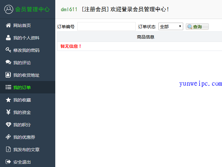The image size is (222, 167).
Task: Click the 订单编号 text input field
Action: (106, 27)
